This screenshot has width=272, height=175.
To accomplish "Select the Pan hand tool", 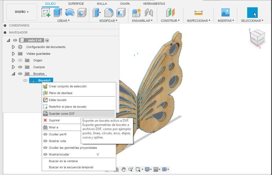I will tap(123, 169).
